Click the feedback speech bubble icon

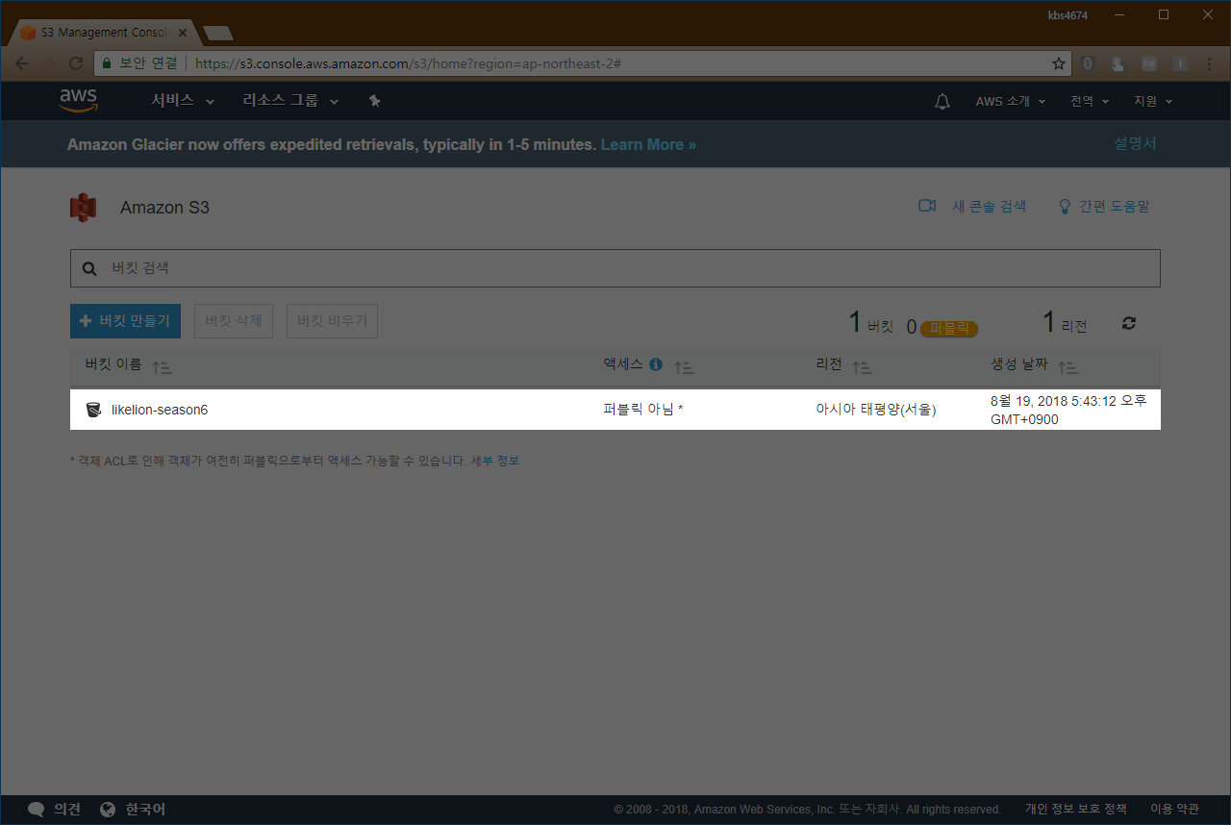click(x=37, y=810)
